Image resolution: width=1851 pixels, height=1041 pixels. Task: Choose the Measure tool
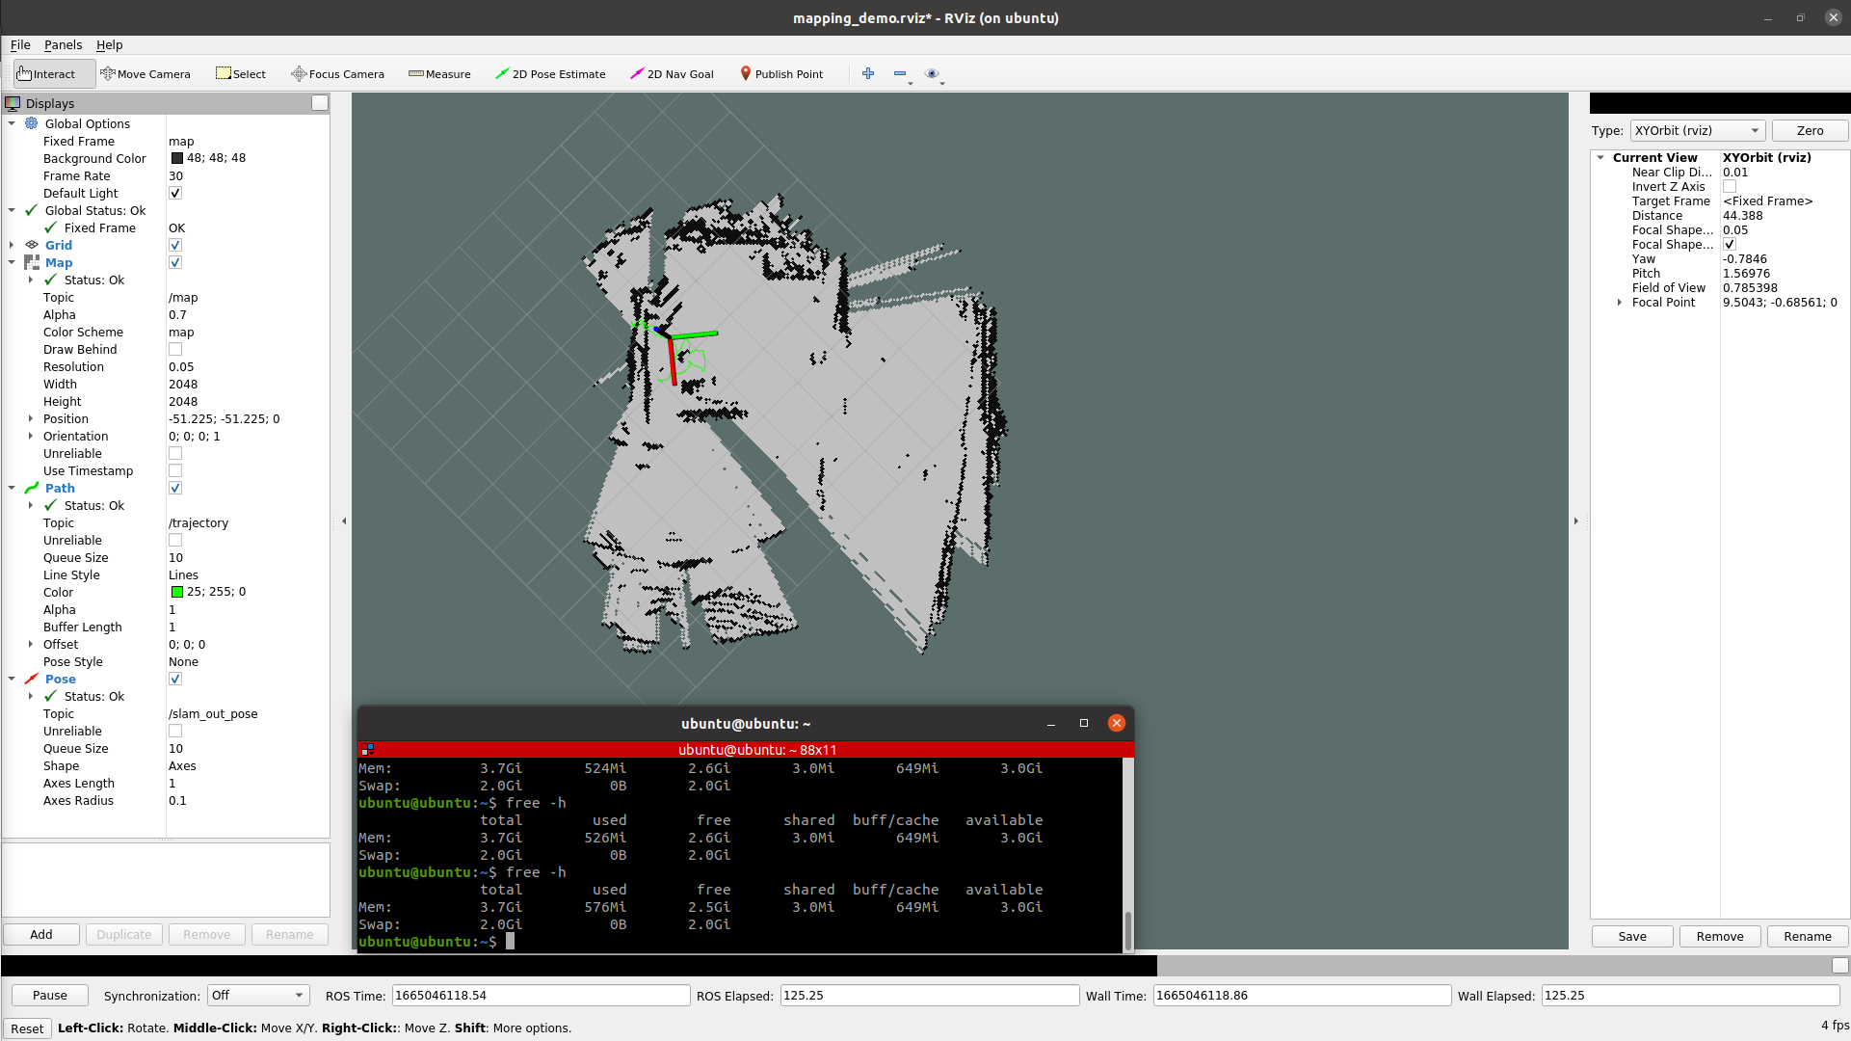(439, 74)
